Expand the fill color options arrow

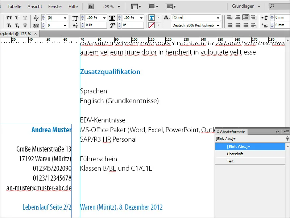pyautogui.click(x=158, y=17)
